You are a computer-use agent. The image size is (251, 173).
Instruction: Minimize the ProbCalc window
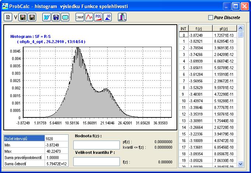pos(227,6)
